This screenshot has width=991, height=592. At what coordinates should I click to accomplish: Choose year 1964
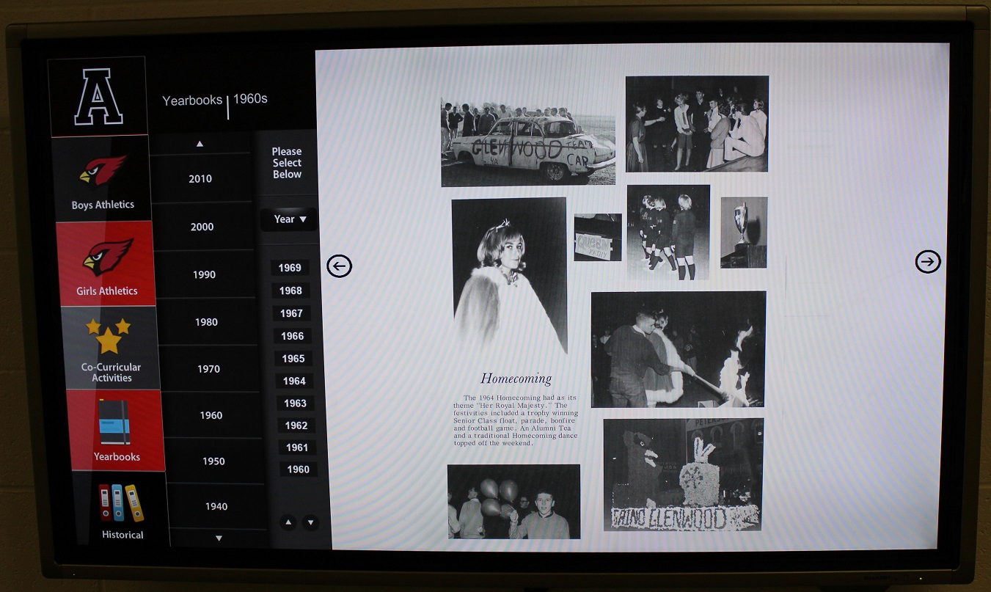click(294, 381)
